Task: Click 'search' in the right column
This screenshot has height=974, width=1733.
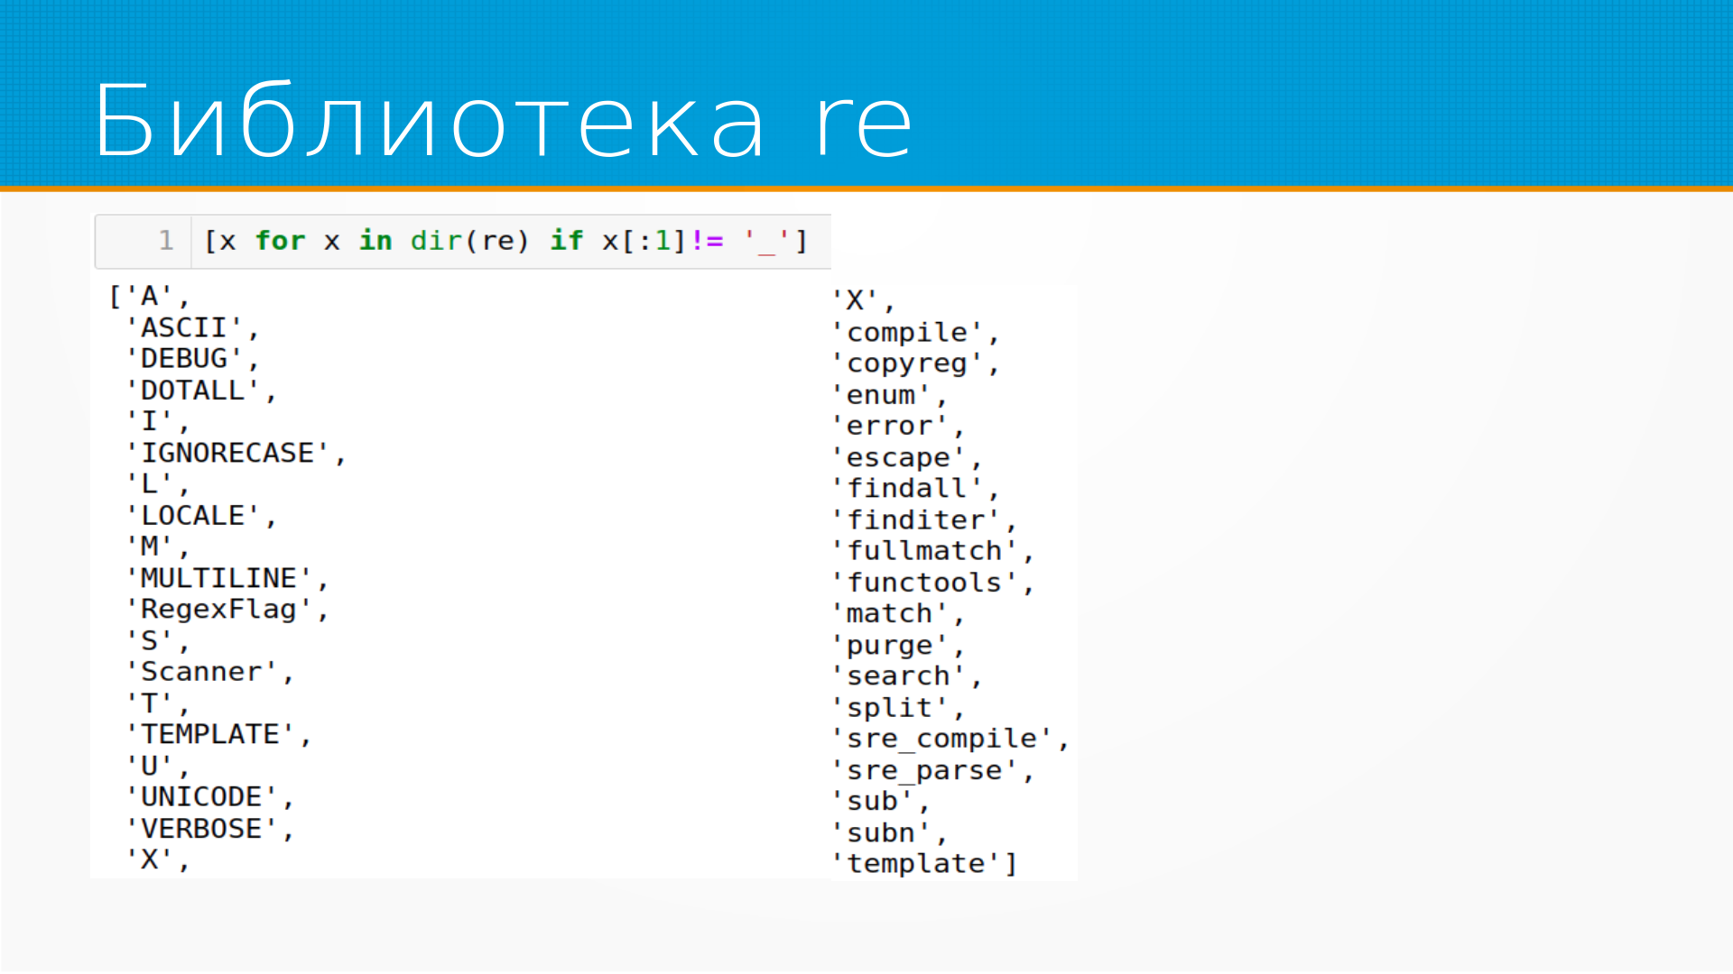Action: tap(898, 676)
